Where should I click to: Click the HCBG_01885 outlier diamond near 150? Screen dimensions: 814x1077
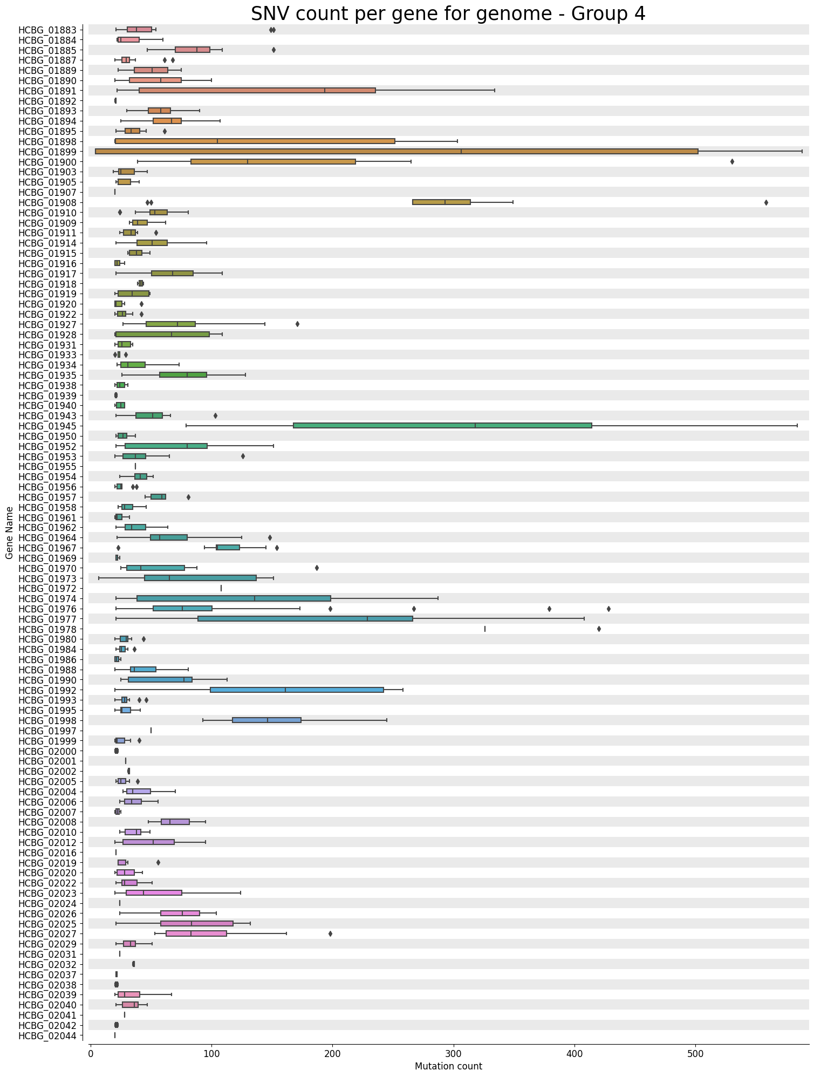pyautogui.click(x=273, y=50)
